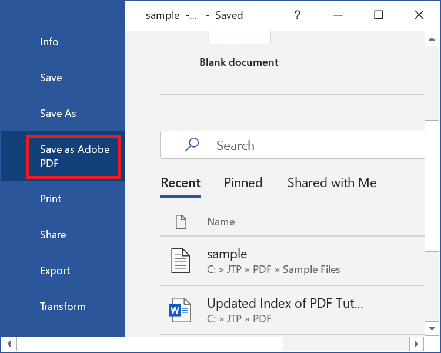
Task: Switch to the Shared with Me tab
Action: pos(332,183)
